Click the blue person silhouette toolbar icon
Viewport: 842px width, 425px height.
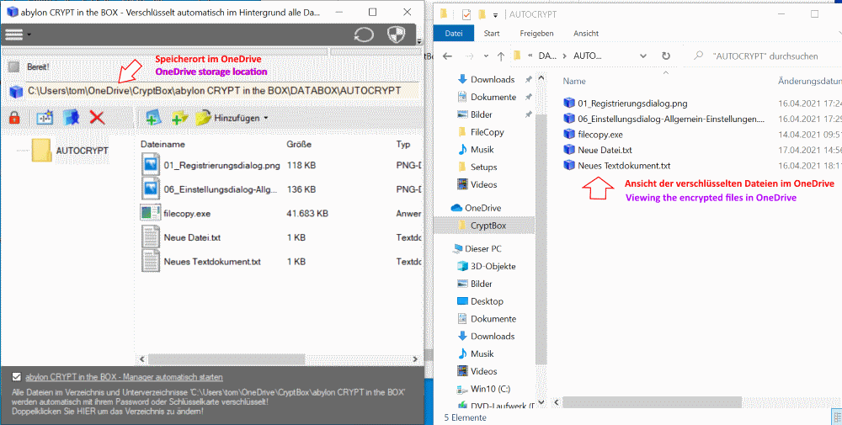[x=71, y=118]
